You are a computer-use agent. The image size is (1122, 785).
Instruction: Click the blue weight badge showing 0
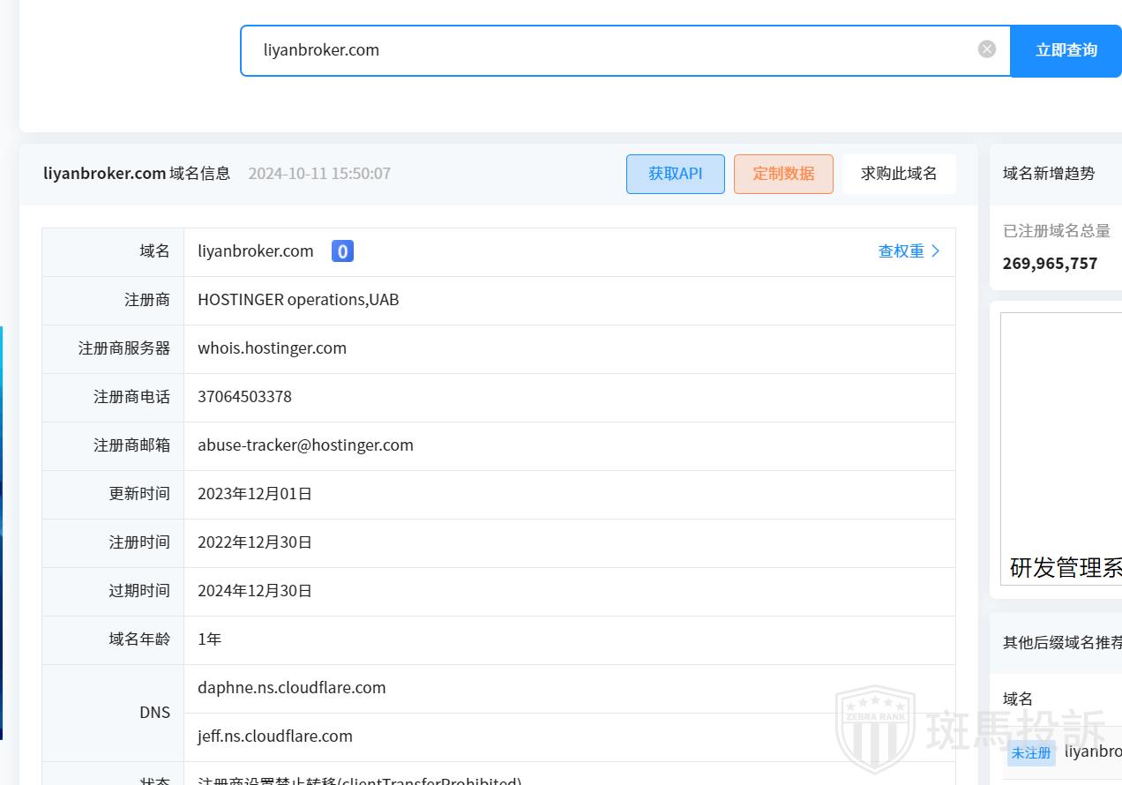point(342,251)
